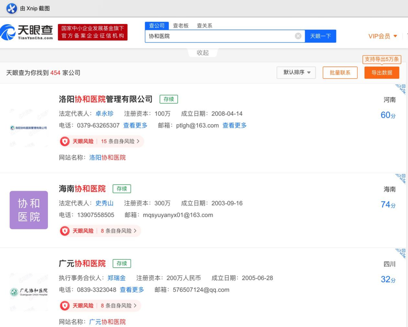Screen dimensions: 408x327
Task: Open the TianYanCha logo homepage
Action: (27, 32)
